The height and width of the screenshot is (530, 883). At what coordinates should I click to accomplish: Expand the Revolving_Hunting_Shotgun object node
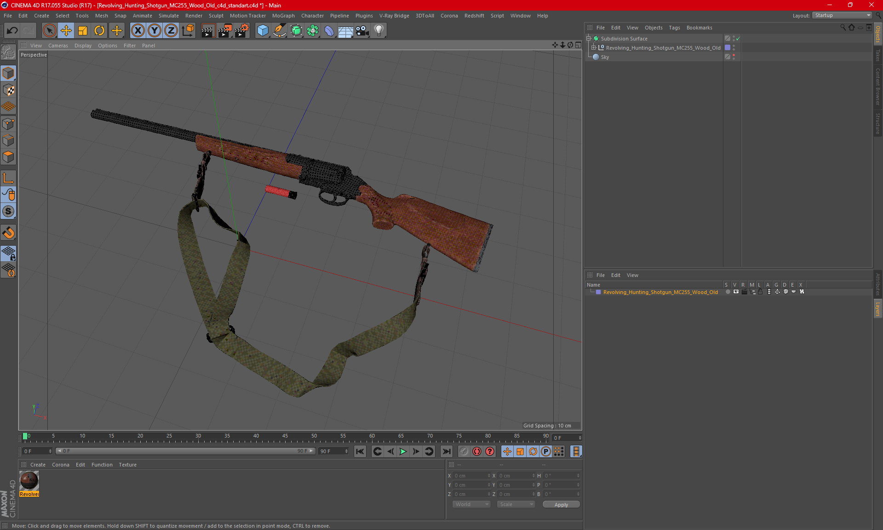click(x=594, y=48)
